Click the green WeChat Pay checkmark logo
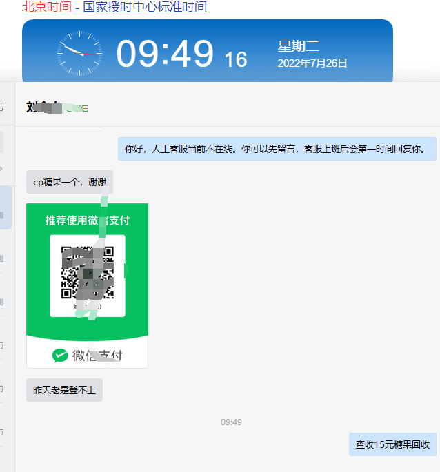The width and height of the screenshot is (440, 472). click(x=60, y=356)
